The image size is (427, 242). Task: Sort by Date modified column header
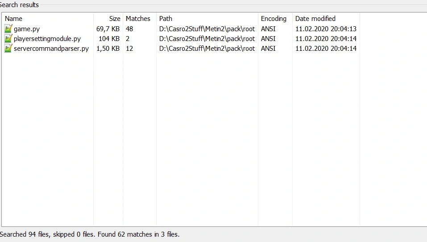pyautogui.click(x=315, y=19)
